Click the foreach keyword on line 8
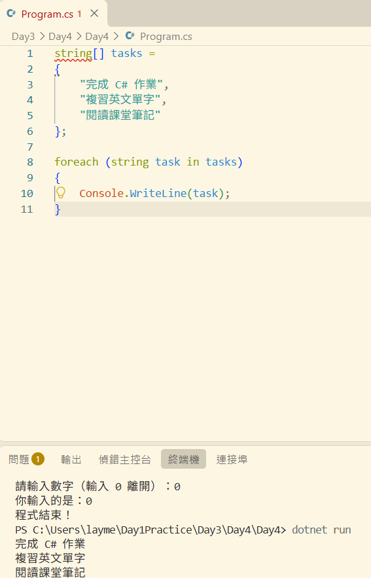The image size is (371, 578). tap(77, 162)
